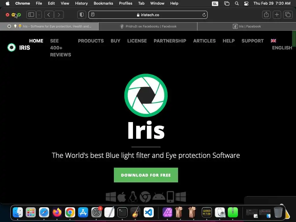
Task: Open Affinity Photo from the Dock
Action: [x=167, y=212]
